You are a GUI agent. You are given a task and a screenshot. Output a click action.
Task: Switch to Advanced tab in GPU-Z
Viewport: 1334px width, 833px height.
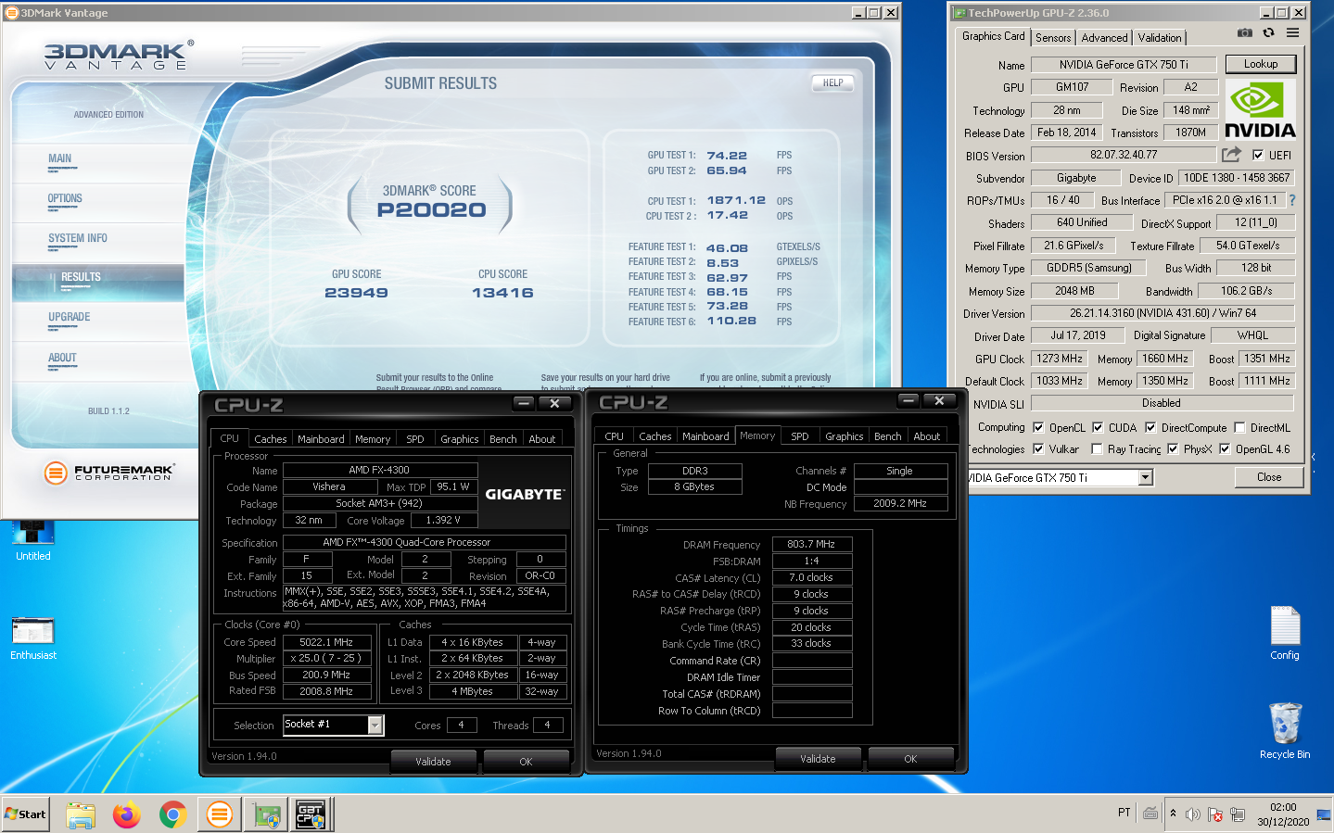click(1104, 38)
